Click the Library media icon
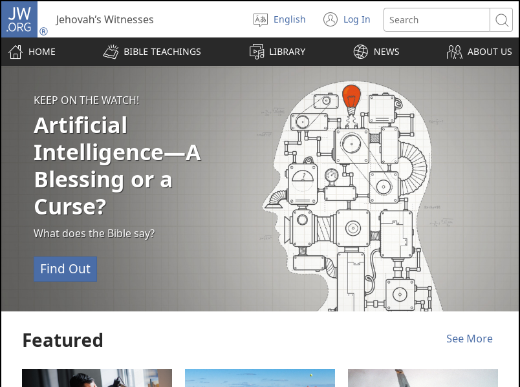Image resolution: width=520 pixels, height=387 pixels. 257,52
